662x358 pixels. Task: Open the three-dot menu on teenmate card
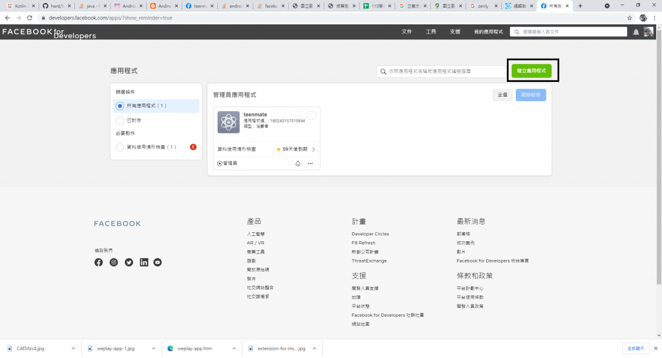click(310, 163)
